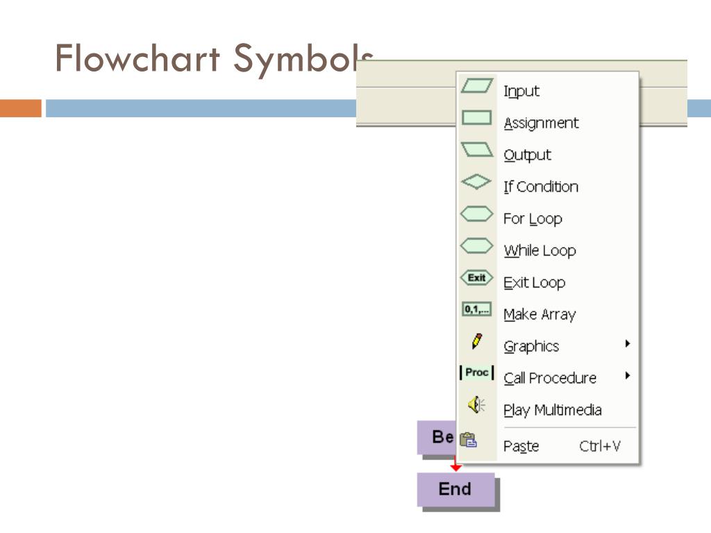Image resolution: width=711 pixels, height=533 pixels.
Task: Click the Exit Loop icon
Action: 476,278
